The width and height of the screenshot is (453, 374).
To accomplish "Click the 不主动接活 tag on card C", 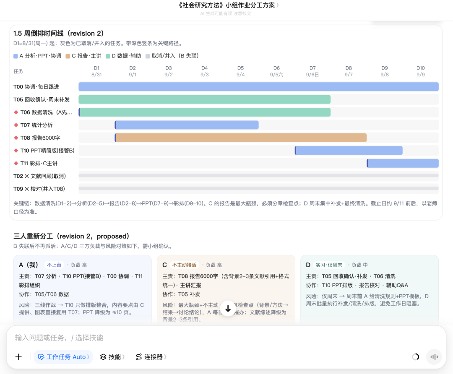I will pos(184,265).
